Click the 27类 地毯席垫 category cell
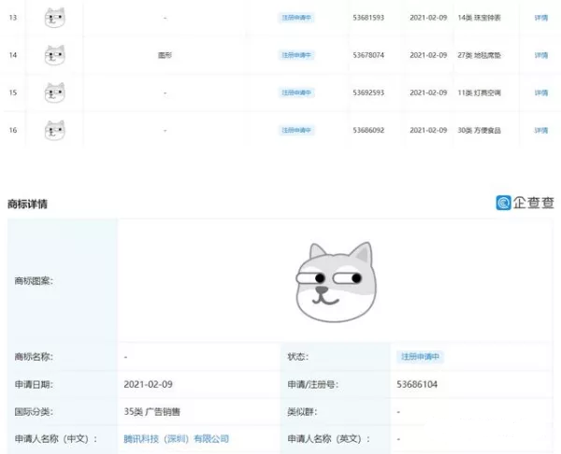The height and width of the screenshot is (454, 561). pyautogui.click(x=480, y=55)
